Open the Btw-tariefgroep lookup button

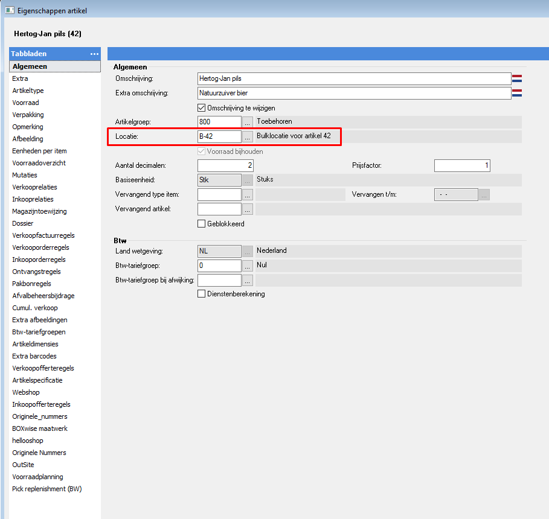(248, 266)
